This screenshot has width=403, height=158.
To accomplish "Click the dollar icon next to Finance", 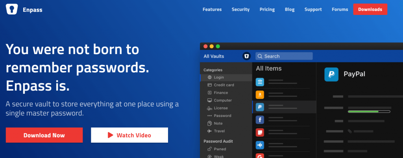I will click(209, 93).
